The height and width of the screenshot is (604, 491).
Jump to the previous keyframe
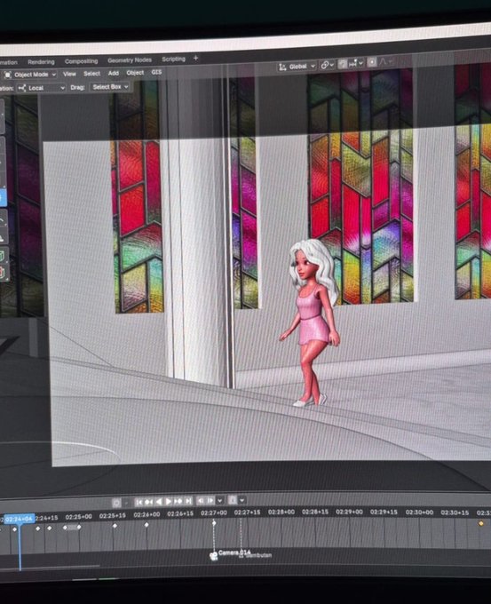(x=149, y=502)
